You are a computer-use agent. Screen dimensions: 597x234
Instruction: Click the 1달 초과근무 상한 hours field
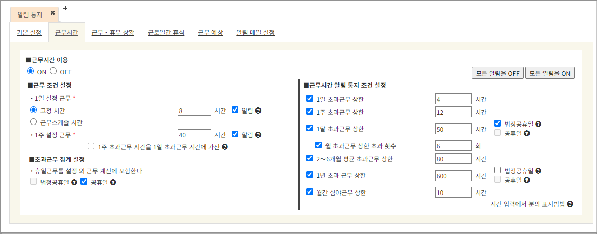point(453,129)
